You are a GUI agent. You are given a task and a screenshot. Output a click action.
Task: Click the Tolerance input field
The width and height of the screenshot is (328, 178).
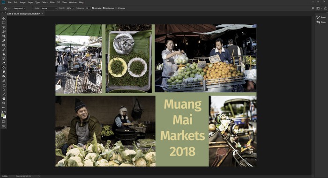click(x=88, y=8)
